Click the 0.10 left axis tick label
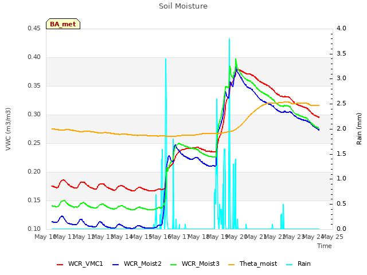Screen dimensions: 367x275 [x=34, y=229]
